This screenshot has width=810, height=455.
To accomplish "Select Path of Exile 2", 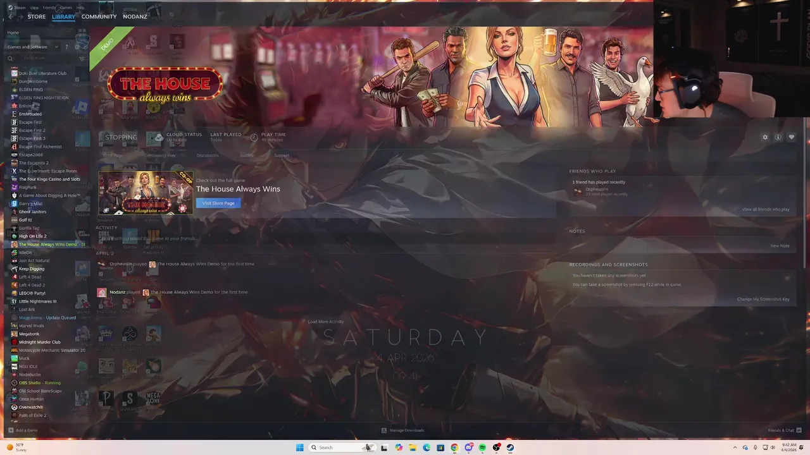I will [32, 415].
